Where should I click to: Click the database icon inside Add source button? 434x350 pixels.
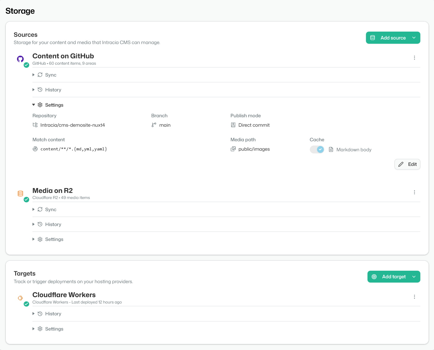(373, 38)
